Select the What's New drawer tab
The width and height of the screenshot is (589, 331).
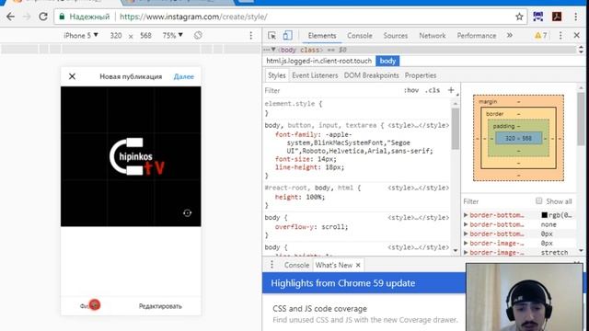[x=333, y=265]
